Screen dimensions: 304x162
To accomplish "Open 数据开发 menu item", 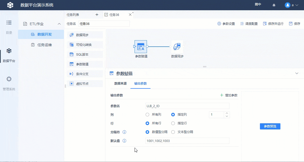I will [41, 34].
